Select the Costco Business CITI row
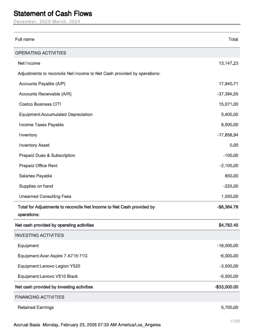 pos(127,104)
